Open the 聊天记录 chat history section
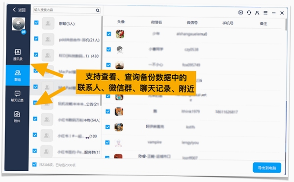Viewport: 294px width, 182px height. point(17,96)
